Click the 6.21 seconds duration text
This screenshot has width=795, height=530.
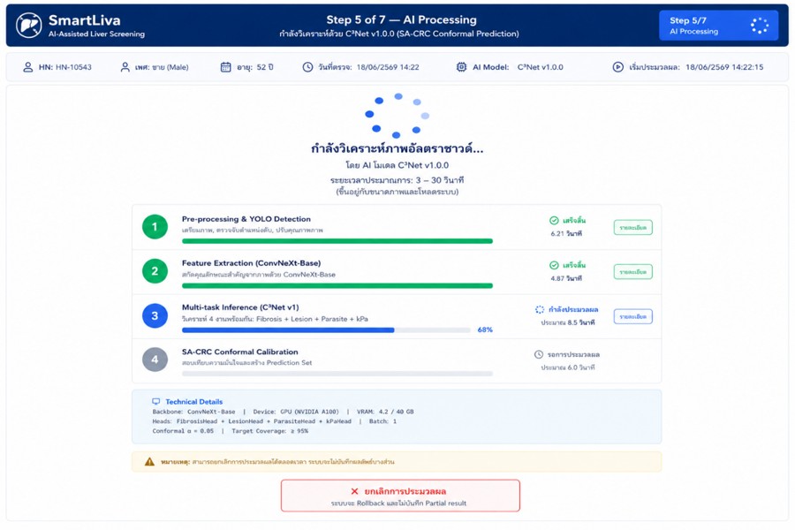click(x=566, y=234)
